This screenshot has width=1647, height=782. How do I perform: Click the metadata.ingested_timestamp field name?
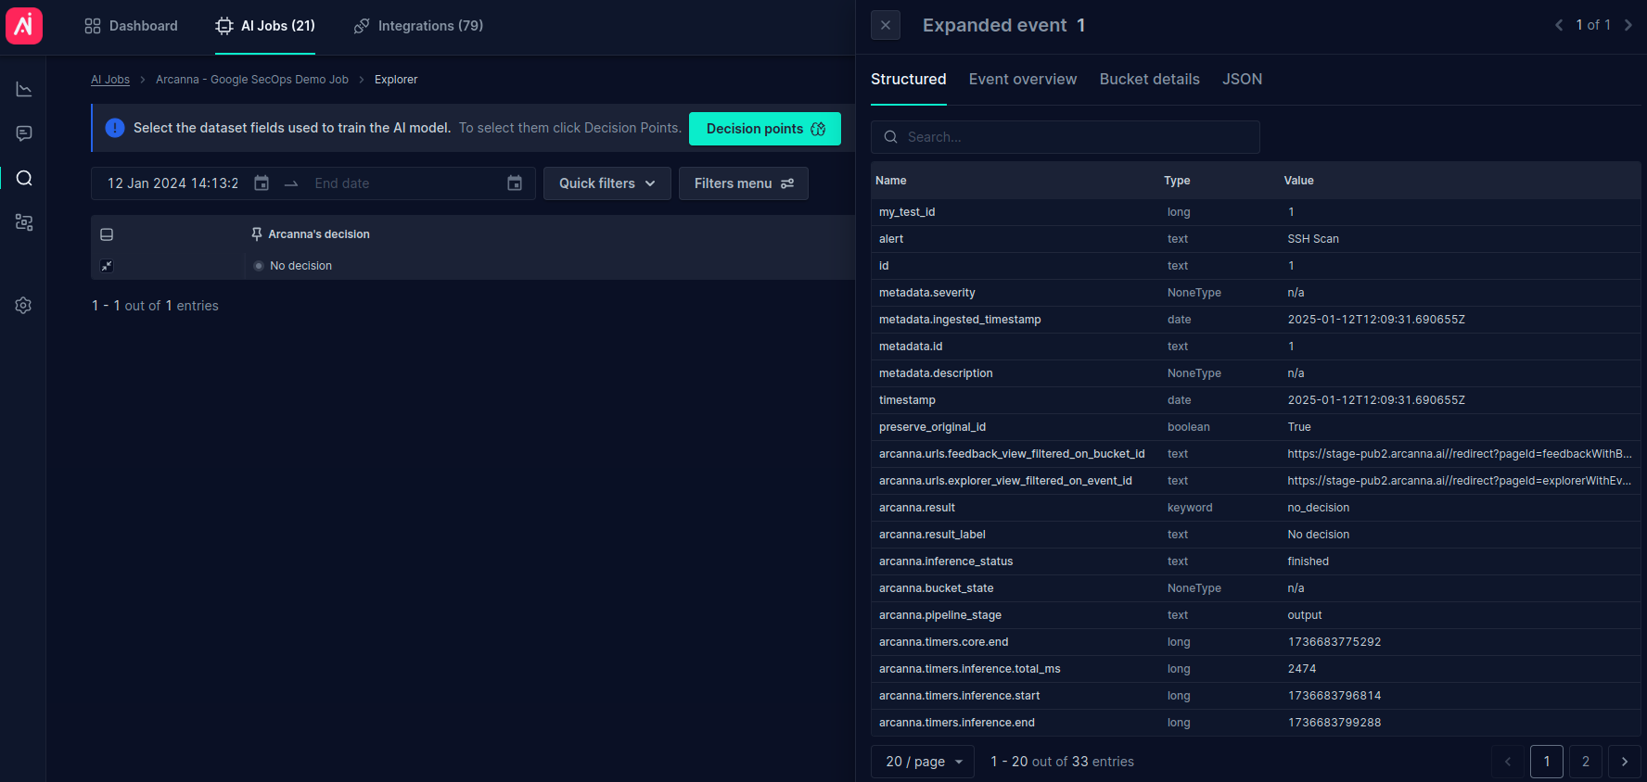tap(960, 320)
